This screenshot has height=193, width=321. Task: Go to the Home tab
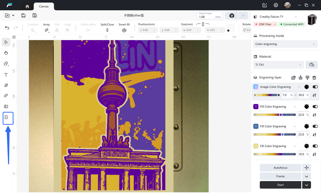pyautogui.click(x=27, y=6)
